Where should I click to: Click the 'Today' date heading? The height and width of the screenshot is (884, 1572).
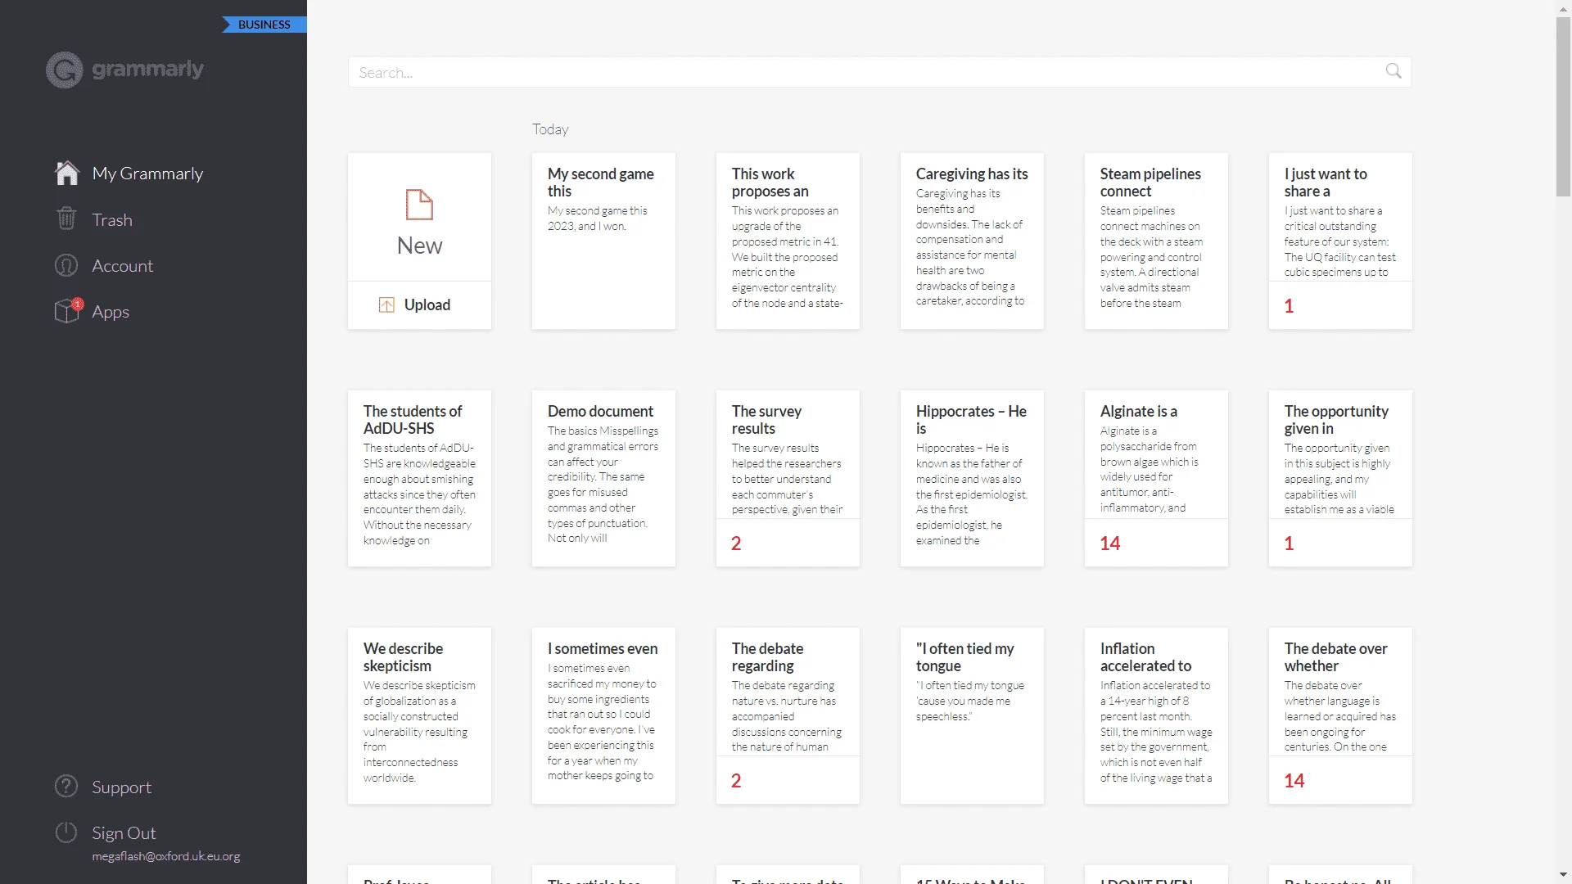[x=550, y=129]
